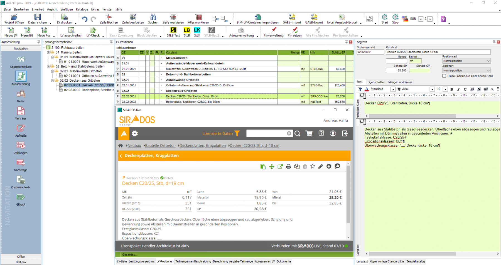Image resolution: width=501 pixels, height=265 pixels.
Task: Click Excel Angebot-Export
Action: pos(342,19)
